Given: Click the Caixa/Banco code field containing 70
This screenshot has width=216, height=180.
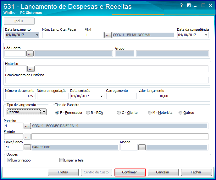Looking at the screenshot, I should point(14,147).
